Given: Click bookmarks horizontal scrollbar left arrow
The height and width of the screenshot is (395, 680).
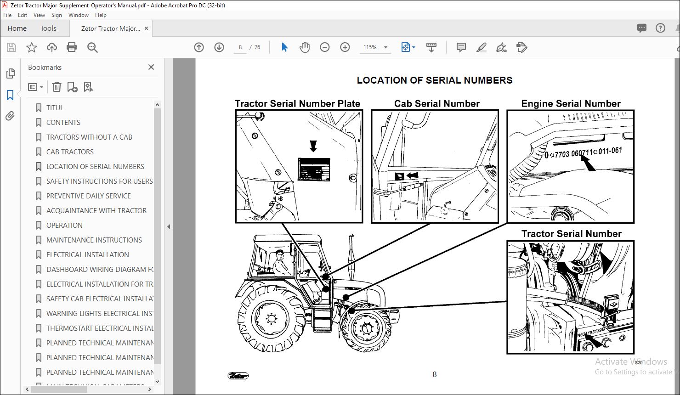Looking at the screenshot, I should (28, 389).
